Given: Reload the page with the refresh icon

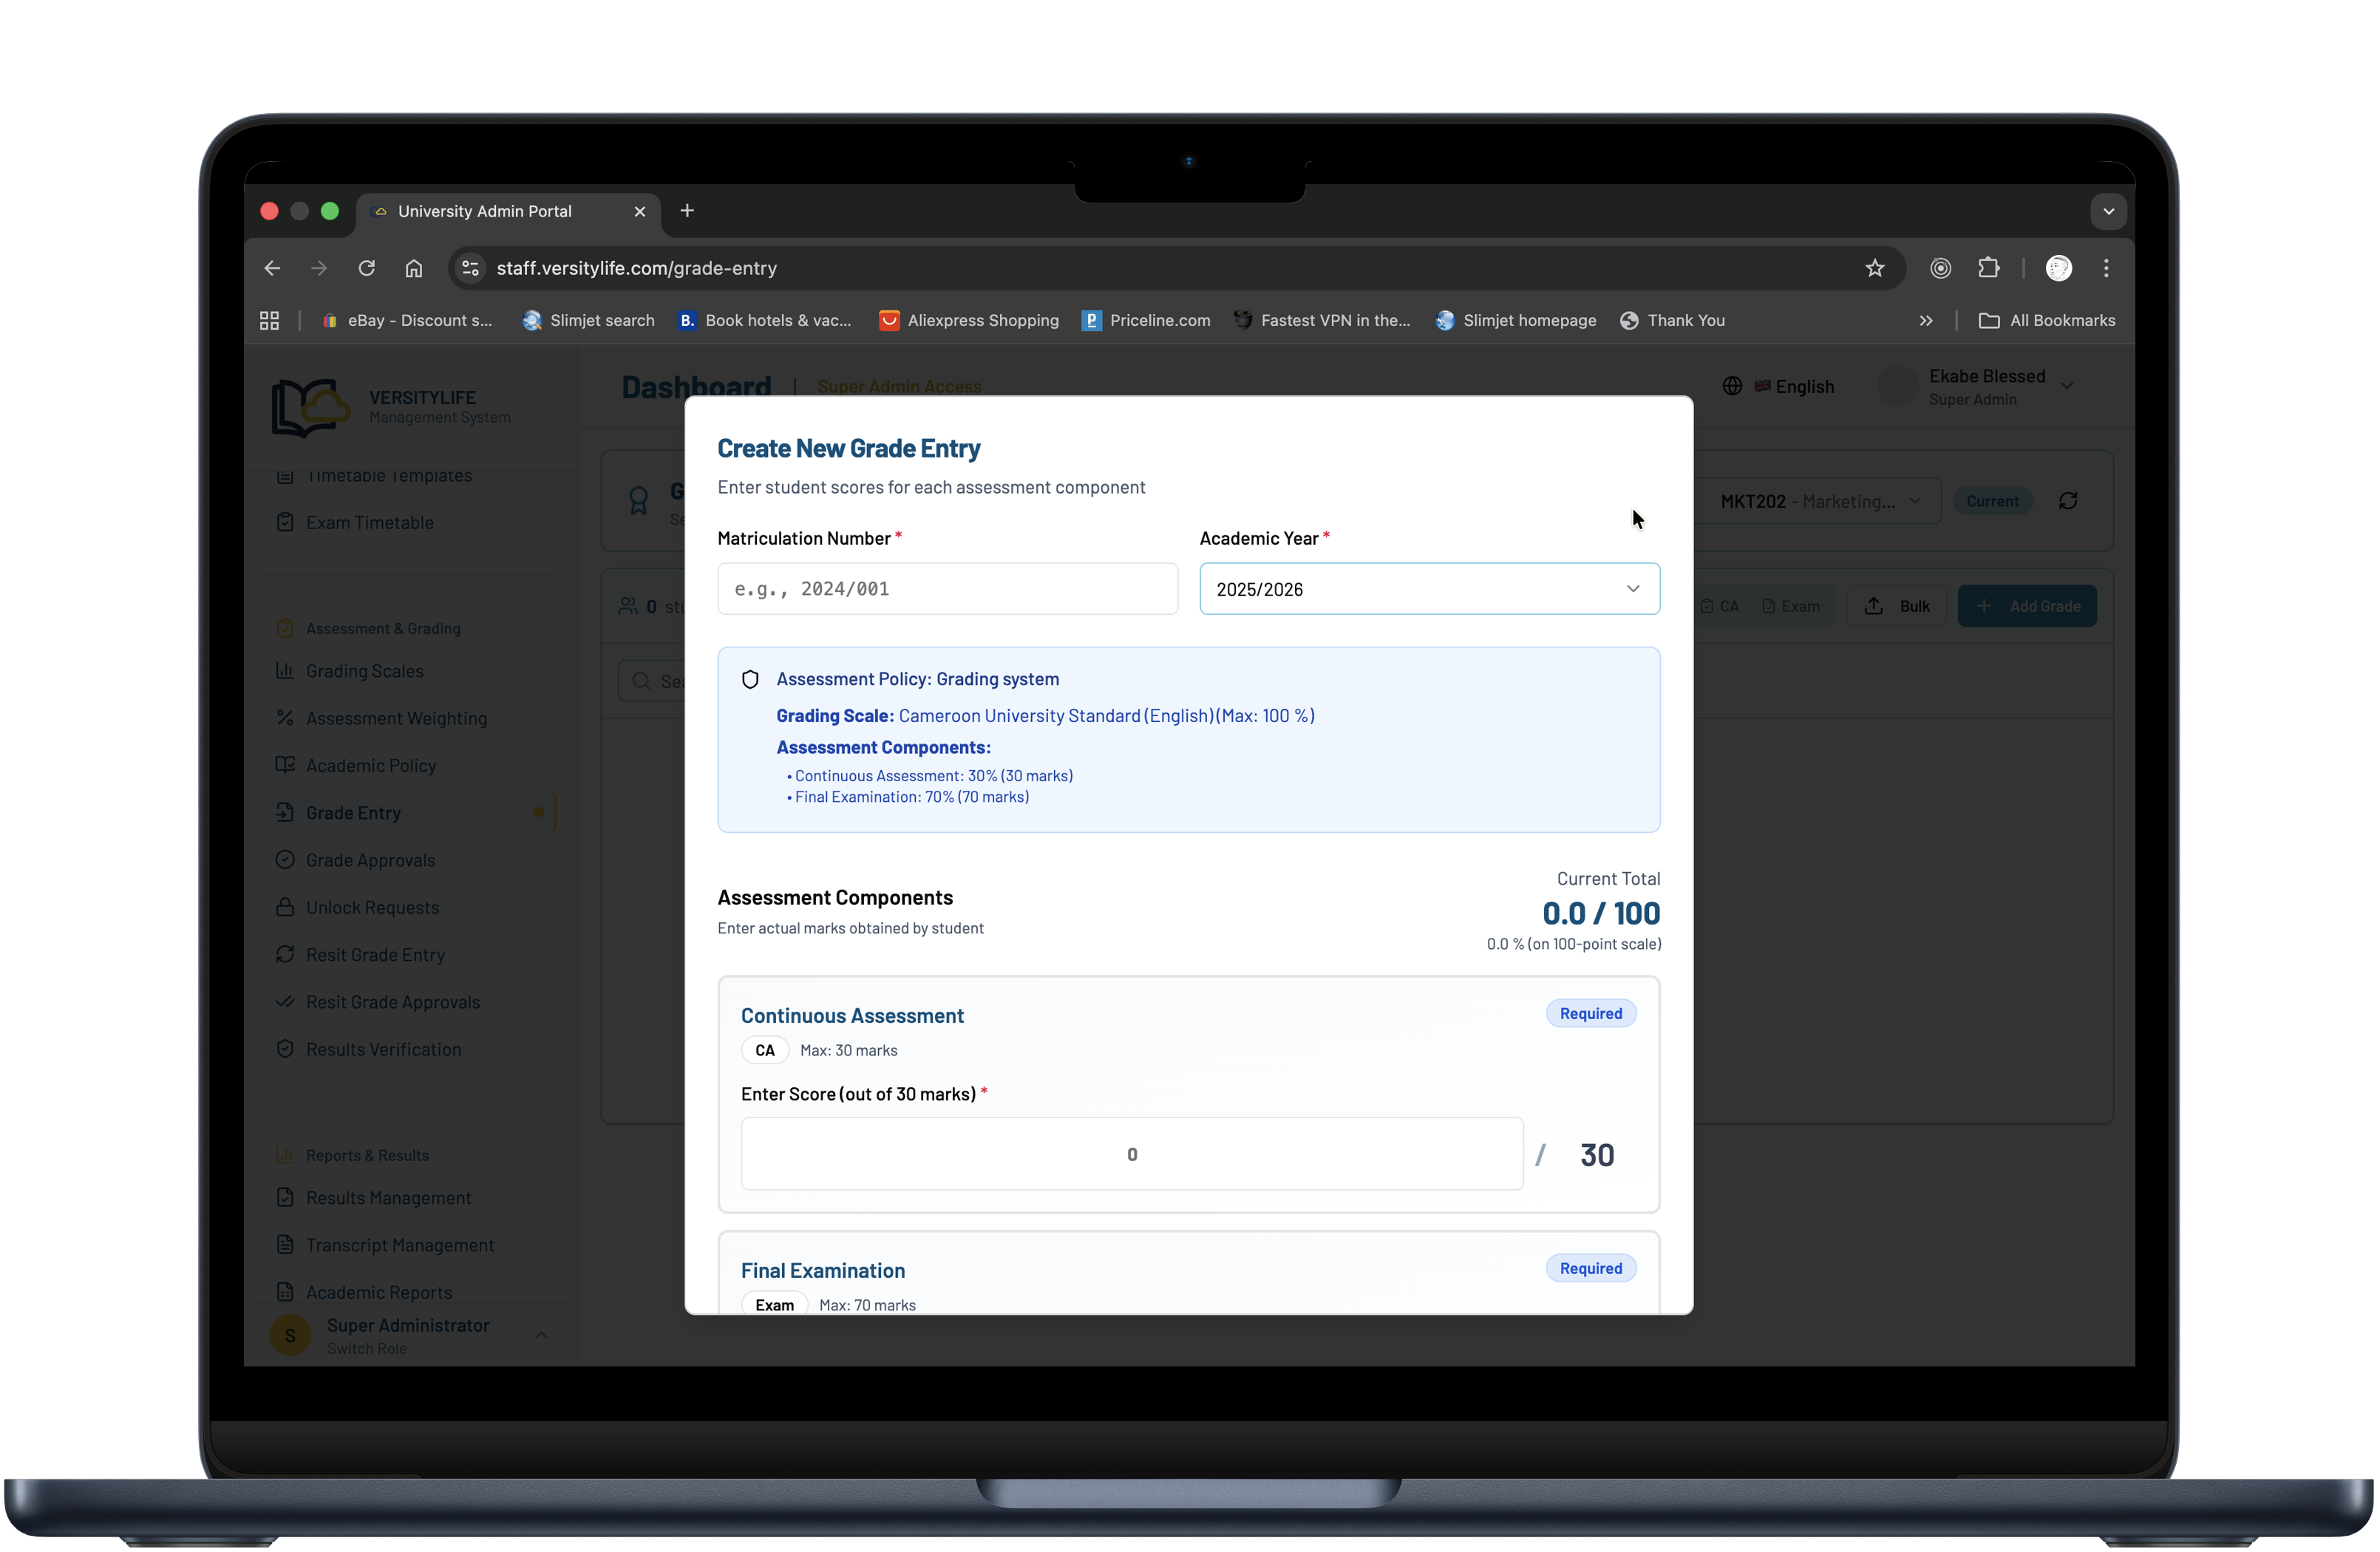Looking at the screenshot, I should coord(366,268).
